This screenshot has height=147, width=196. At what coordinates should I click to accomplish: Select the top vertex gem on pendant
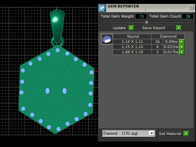point(58,50)
